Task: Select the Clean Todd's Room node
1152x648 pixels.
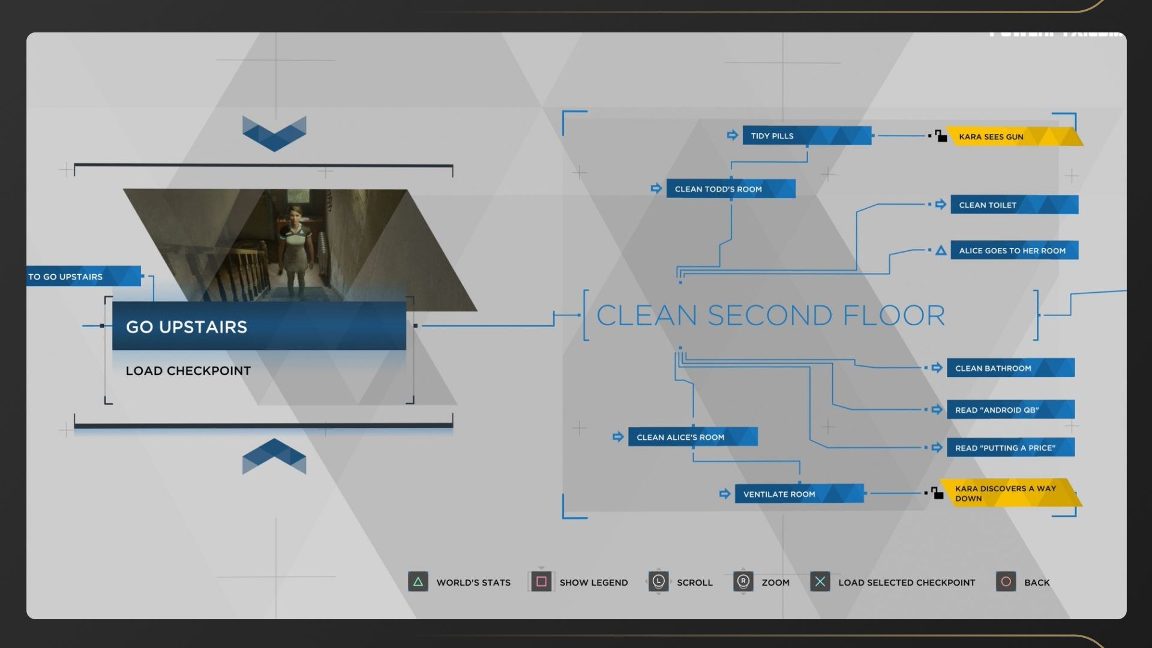Action: [x=730, y=189]
